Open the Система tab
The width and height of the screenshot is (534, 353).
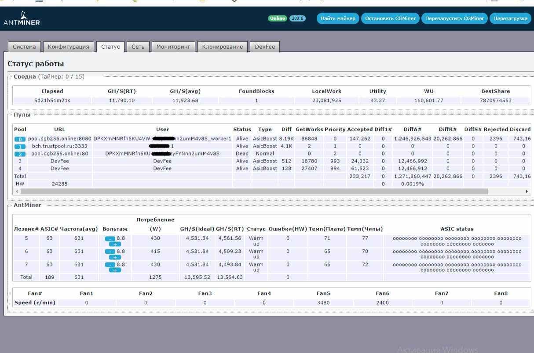(24, 47)
